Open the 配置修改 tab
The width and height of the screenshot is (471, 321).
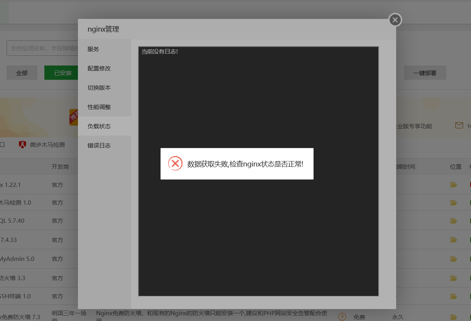coord(105,68)
